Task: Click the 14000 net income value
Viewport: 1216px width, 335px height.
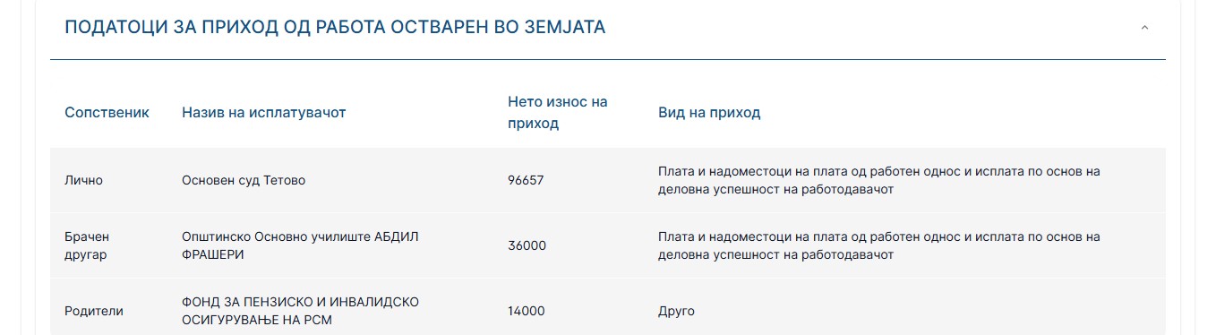Action: pyautogui.click(x=527, y=311)
